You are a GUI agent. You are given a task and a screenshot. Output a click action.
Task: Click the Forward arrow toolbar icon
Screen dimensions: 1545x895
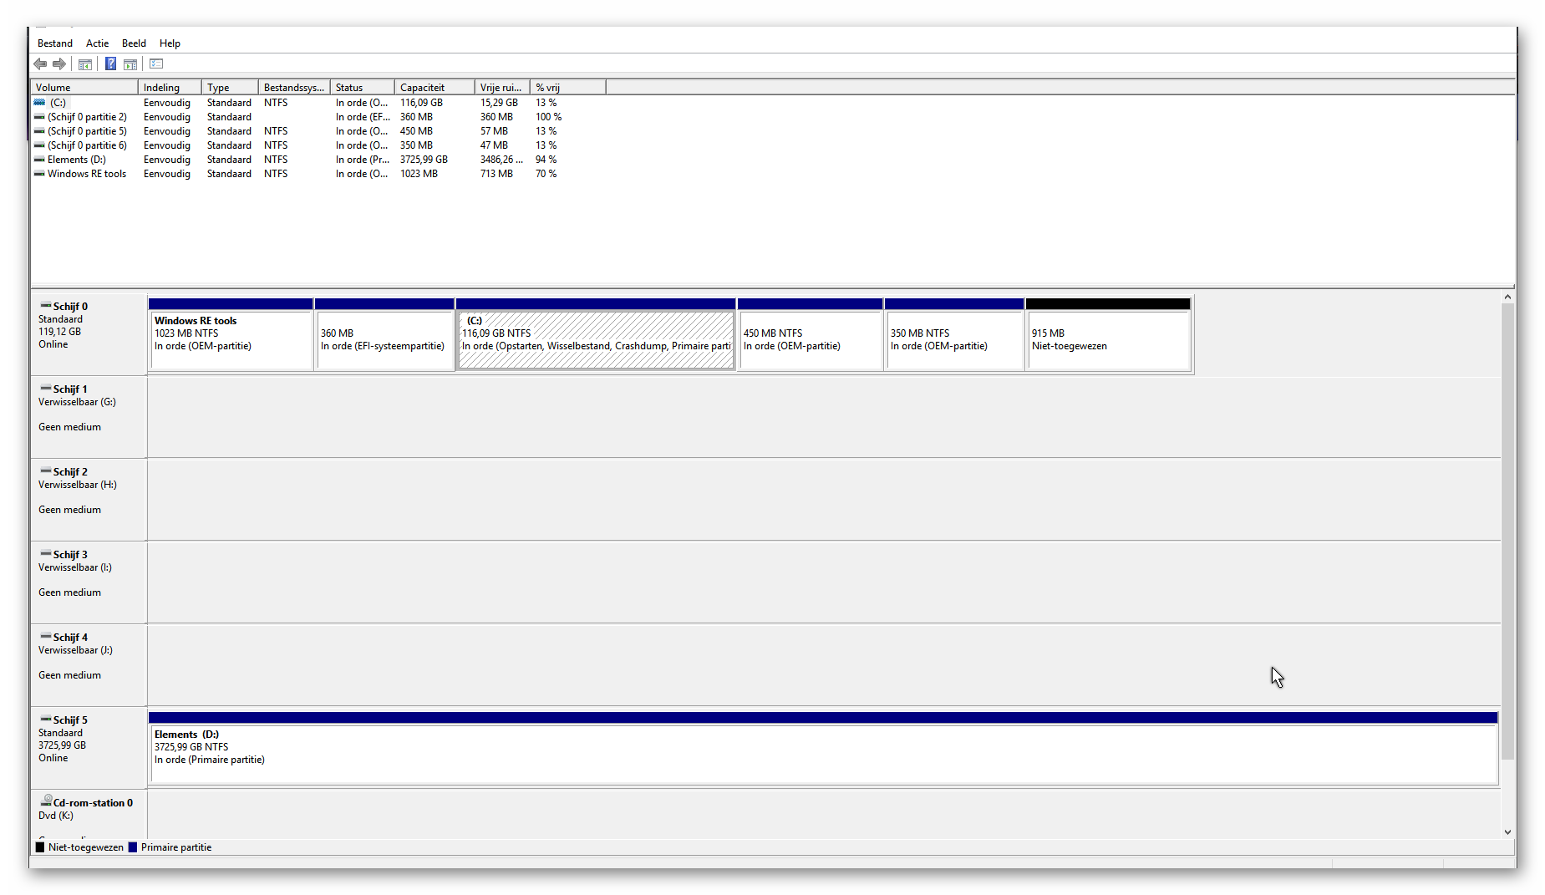click(x=59, y=64)
